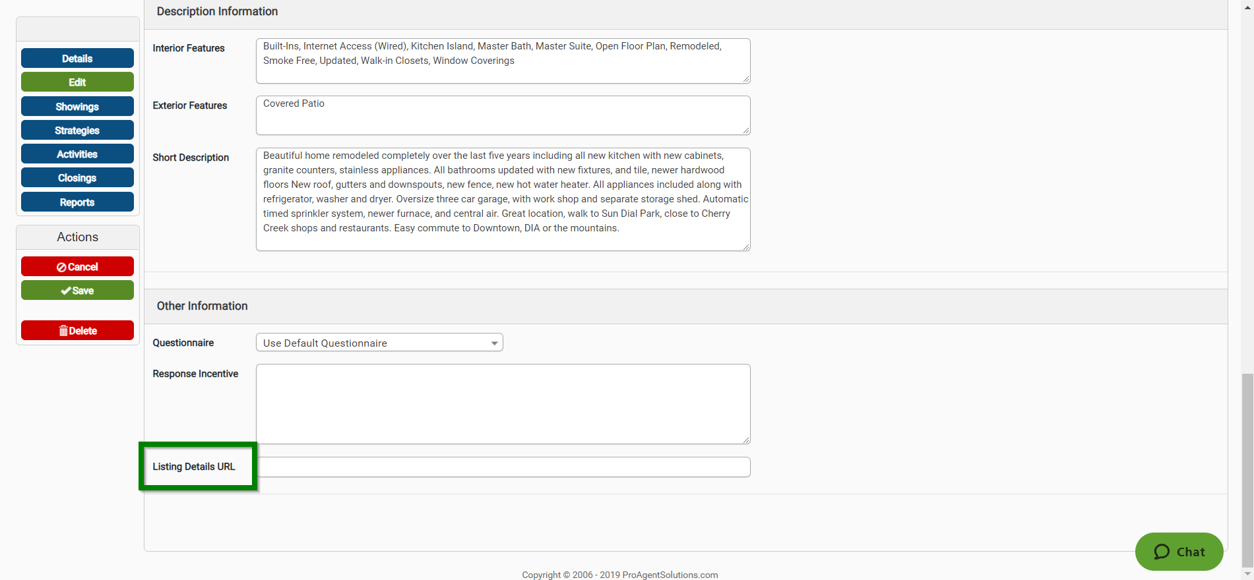1254x580 pixels.
Task: Click the Response Incentive resize handle
Action: coord(746,440)
